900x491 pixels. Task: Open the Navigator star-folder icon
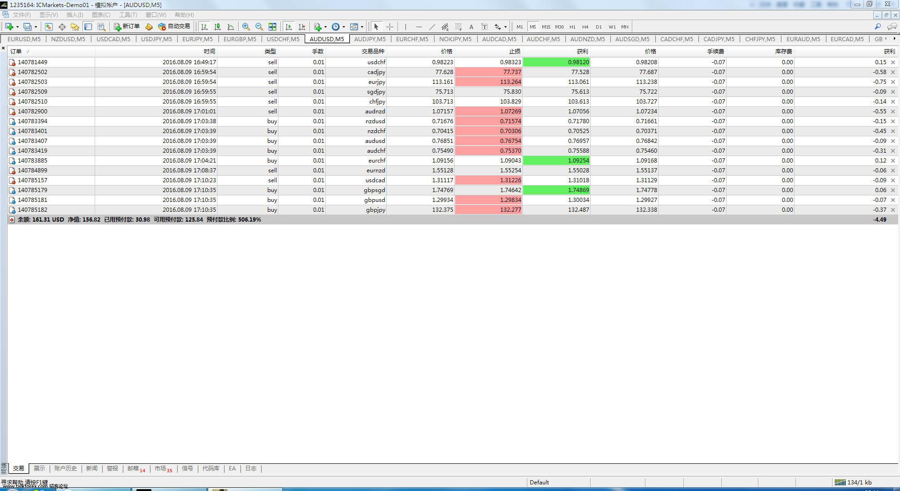75,27
